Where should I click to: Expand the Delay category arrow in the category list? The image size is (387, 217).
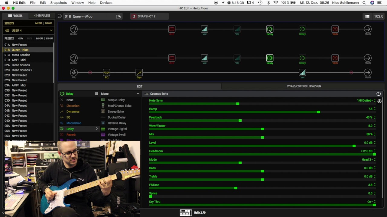coord(97,129)
